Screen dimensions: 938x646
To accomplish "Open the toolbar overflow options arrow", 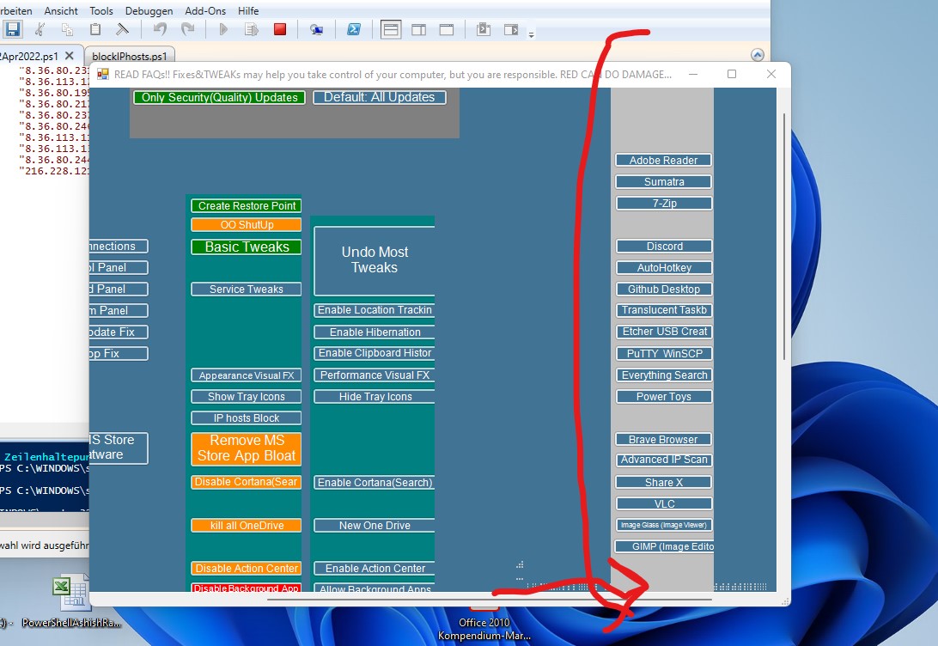I will pyautogui.click(x=531, y=34).
